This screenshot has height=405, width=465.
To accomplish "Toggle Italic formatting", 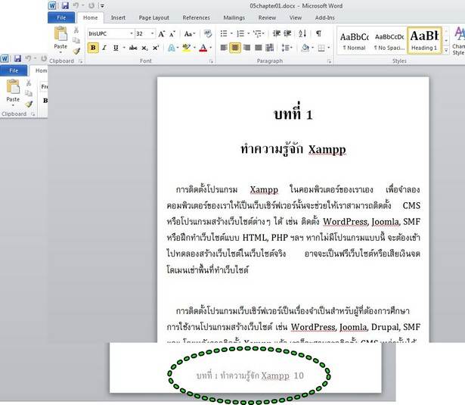I will (x=104, y=48).
